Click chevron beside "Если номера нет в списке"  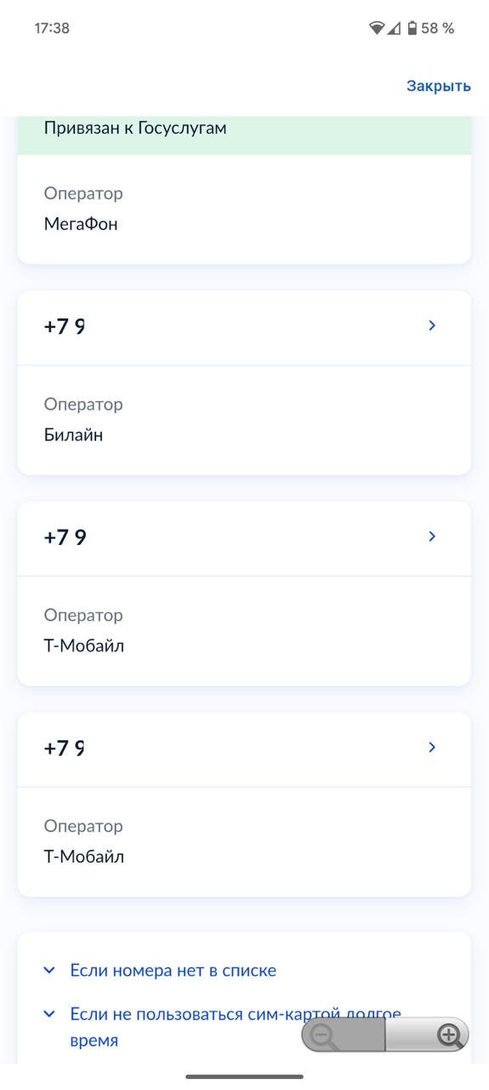click(49, 970)
